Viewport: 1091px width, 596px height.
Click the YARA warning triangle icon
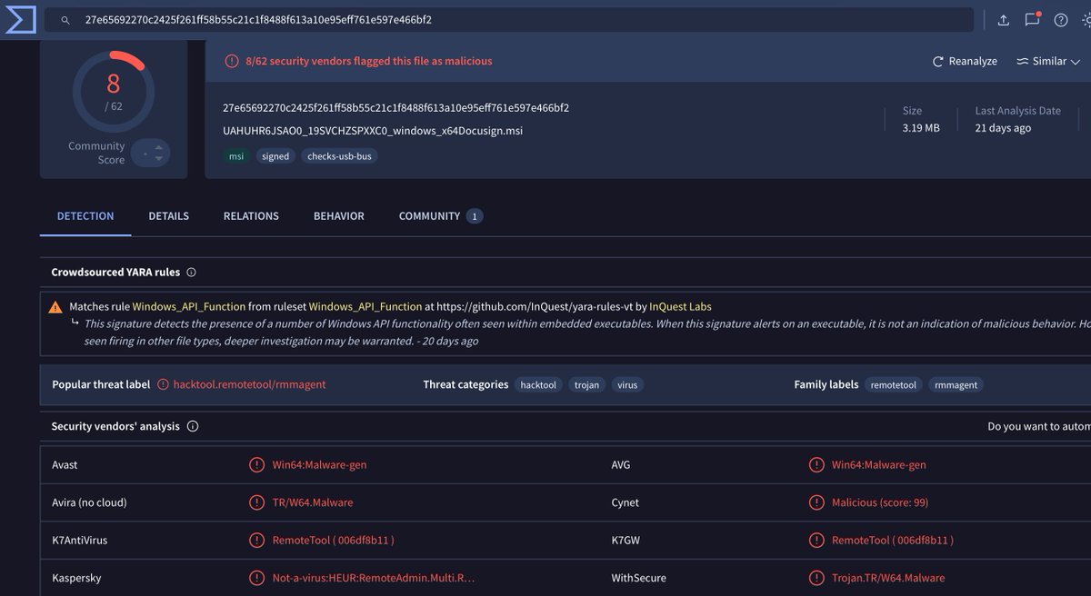click(56, 307)
